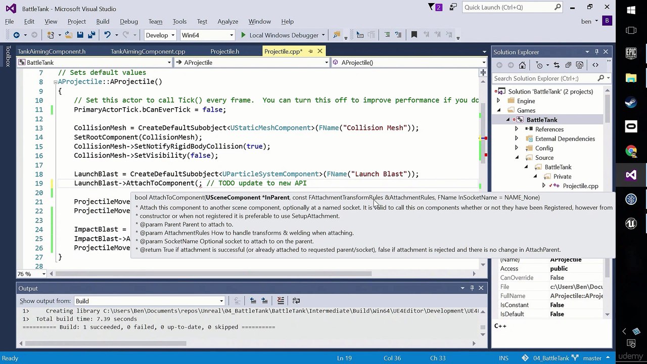Toggle auto-hide pin on Output panel
647x364 pixels.
472,288
